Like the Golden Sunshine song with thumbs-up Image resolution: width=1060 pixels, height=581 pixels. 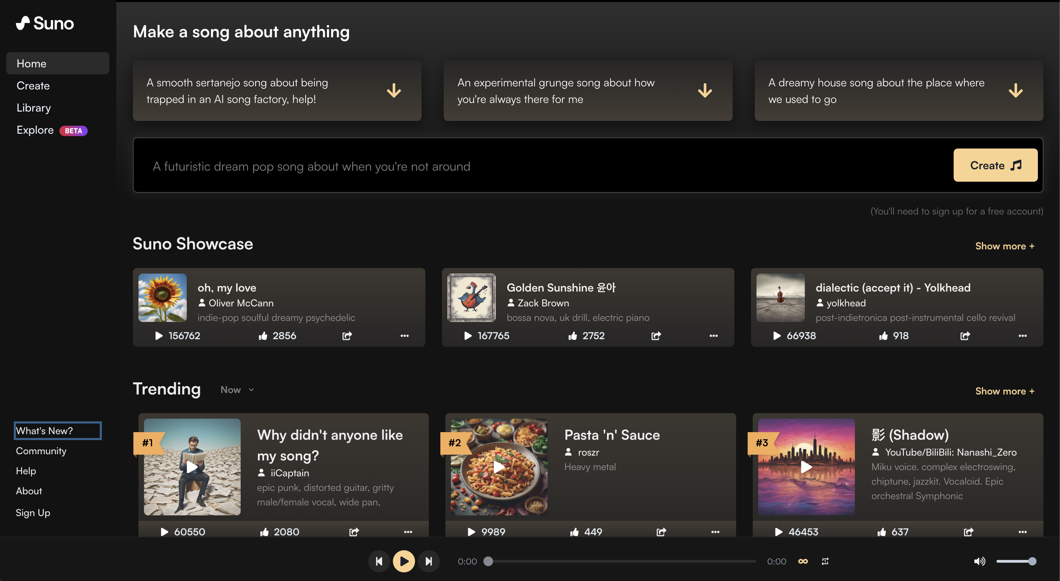(572, 336)
